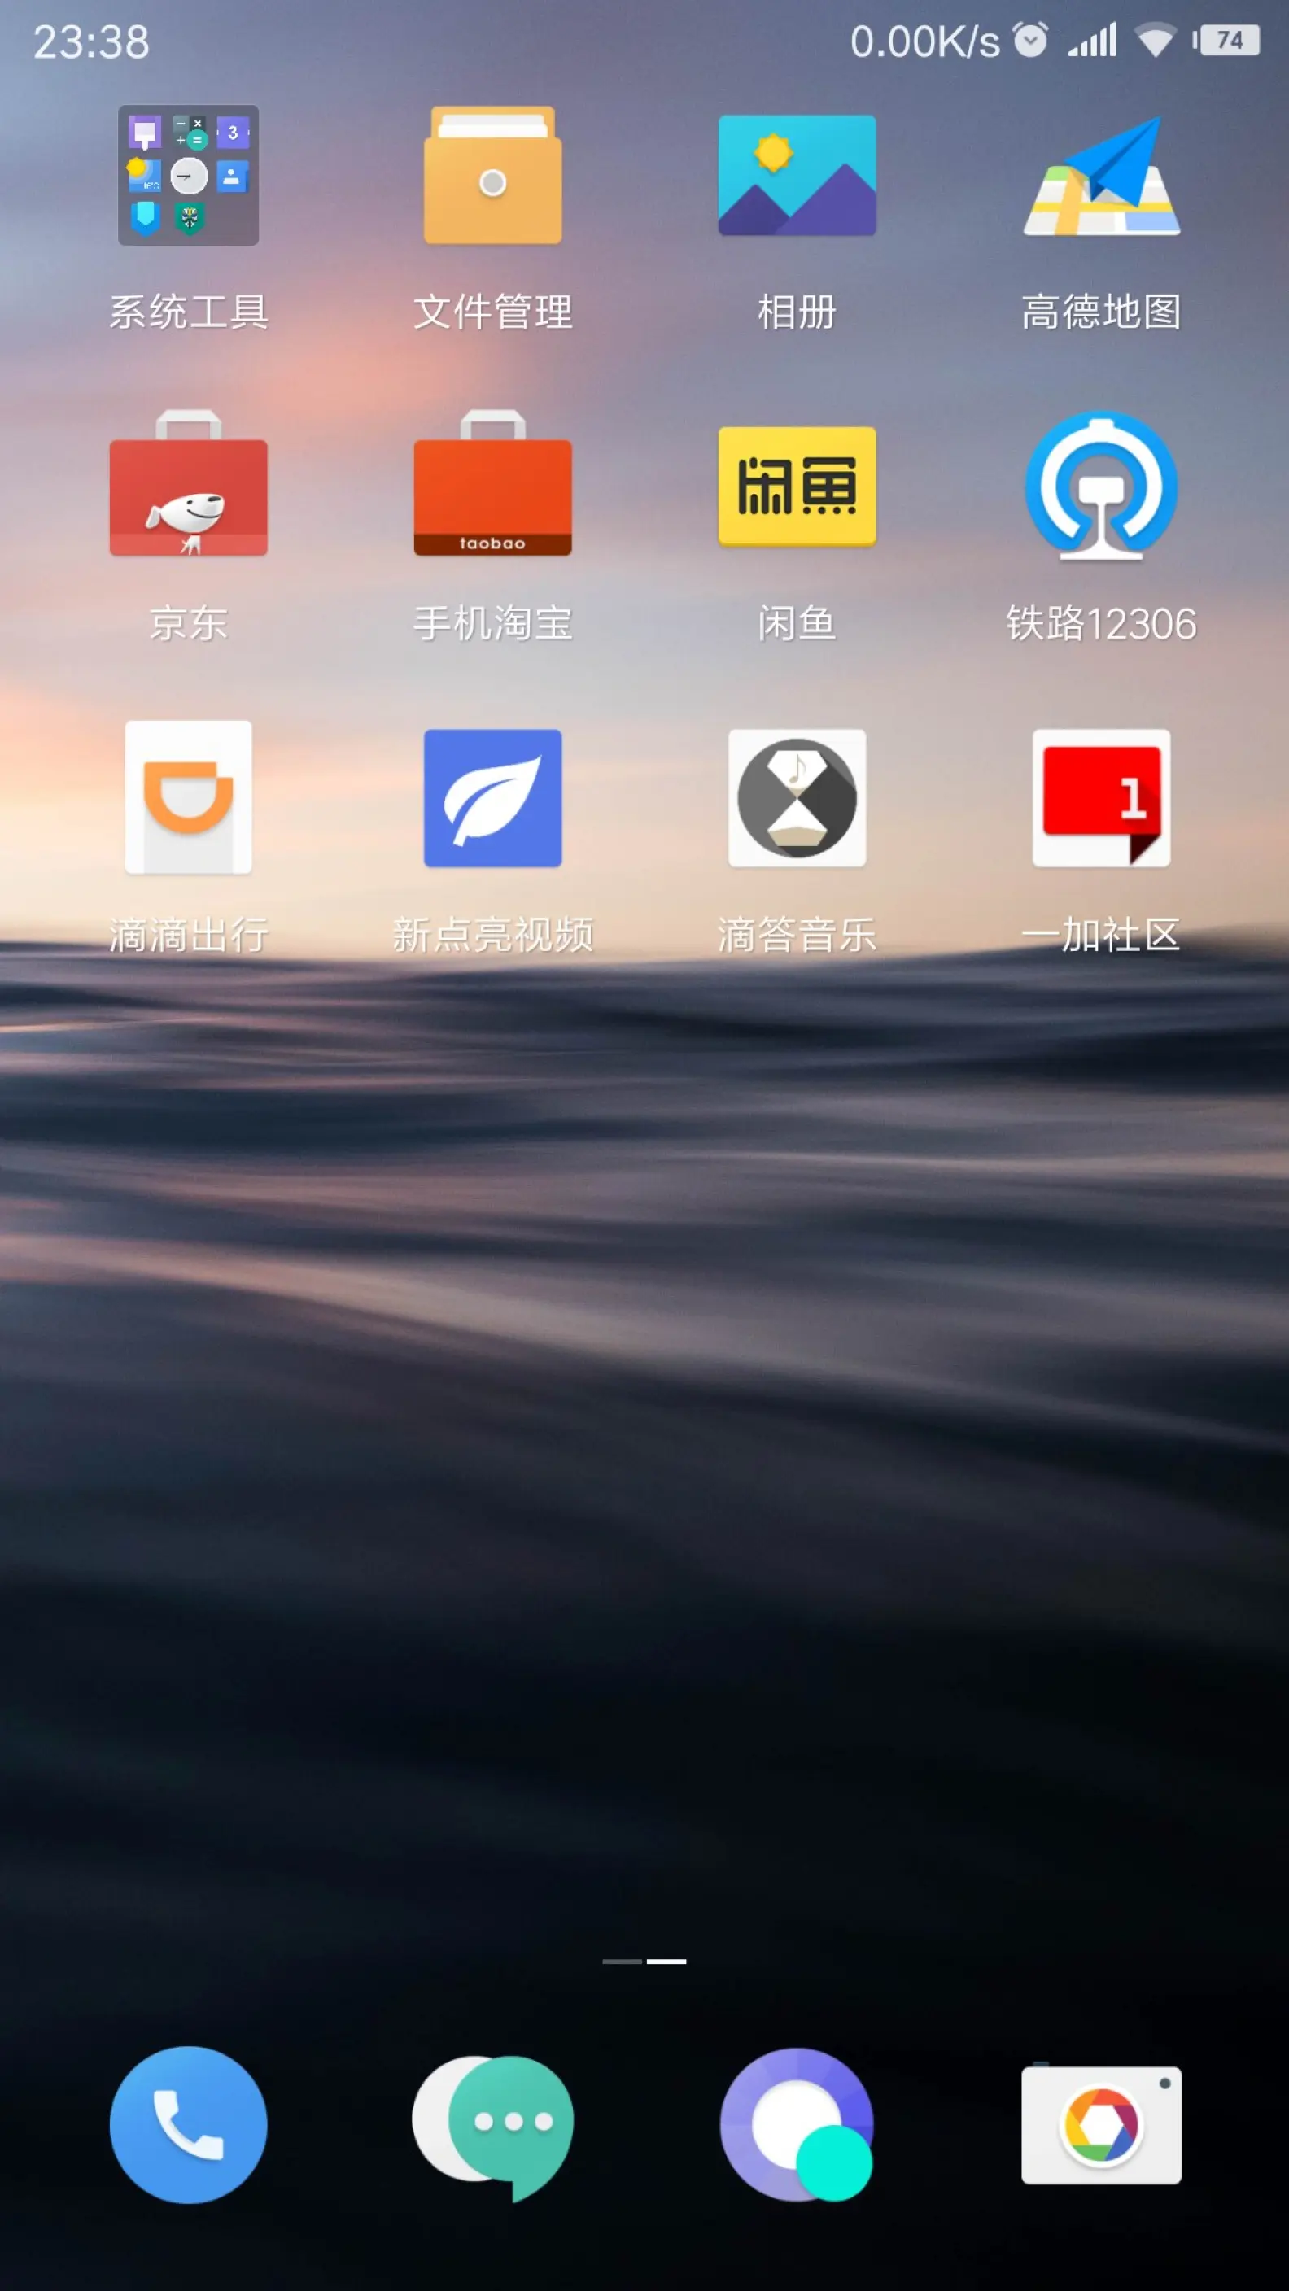Launch the 手机淘宝 app
The height and width of the screenshot is (2291, 1289).
click(493, 483)
